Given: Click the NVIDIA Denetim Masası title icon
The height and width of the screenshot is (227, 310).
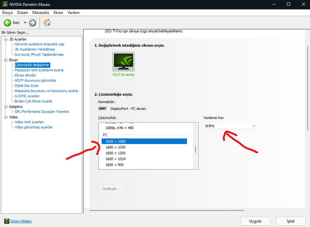Looking at the screenshot, I should click(5, 4).
